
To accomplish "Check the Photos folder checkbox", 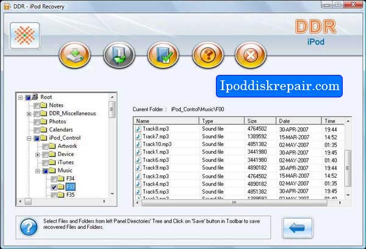I will click(x=37, y=122).
